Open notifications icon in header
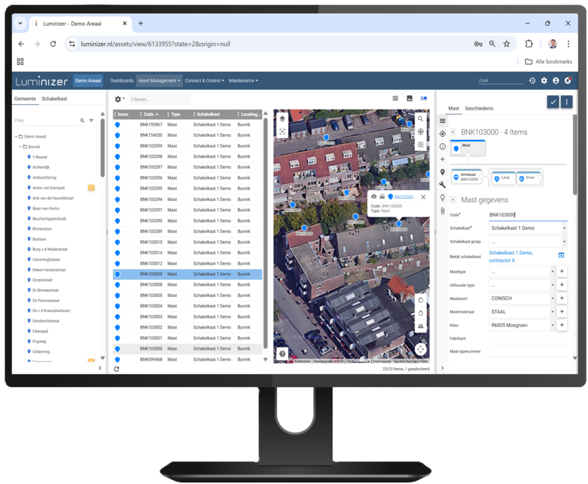588x484 pixels. [x=568, y=80]
